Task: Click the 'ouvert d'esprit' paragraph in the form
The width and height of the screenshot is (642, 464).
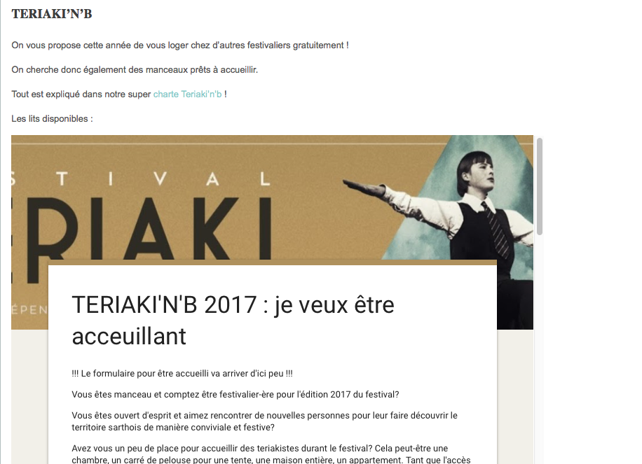Action: (x=264, y=421)
